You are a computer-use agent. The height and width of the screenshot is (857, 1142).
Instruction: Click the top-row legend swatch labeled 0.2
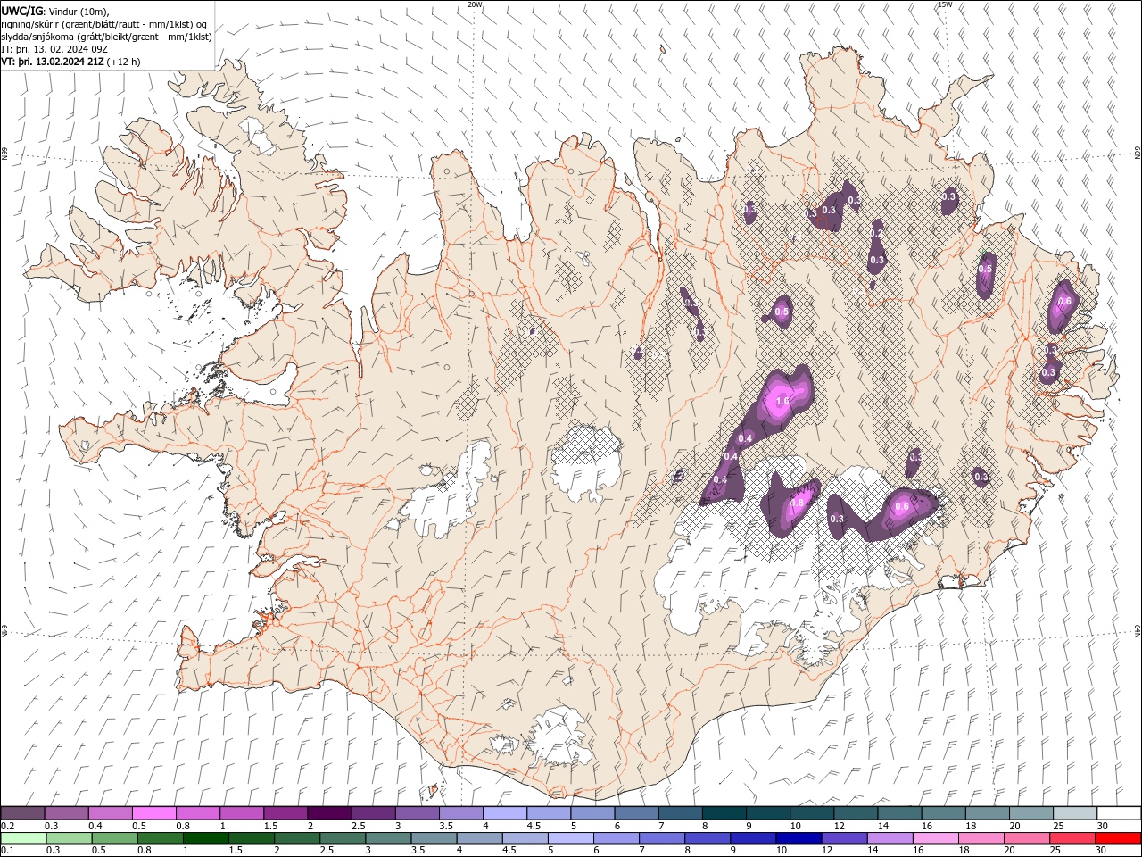click(23, 813)
